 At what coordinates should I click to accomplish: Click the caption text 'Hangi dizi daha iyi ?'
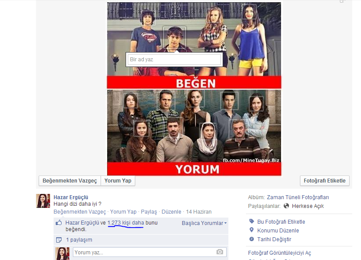pos(77,204)
